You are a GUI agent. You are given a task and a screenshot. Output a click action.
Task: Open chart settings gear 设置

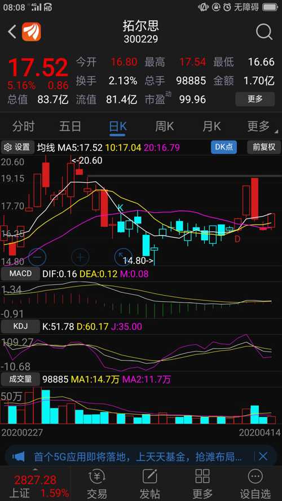coord(17,147)
